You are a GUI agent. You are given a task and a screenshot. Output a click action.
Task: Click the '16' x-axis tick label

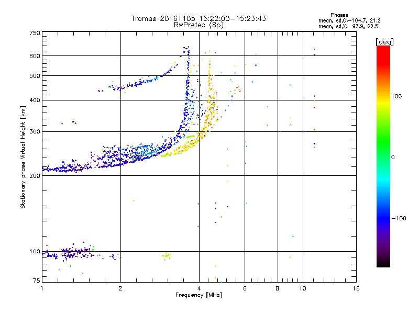[356, 288]
